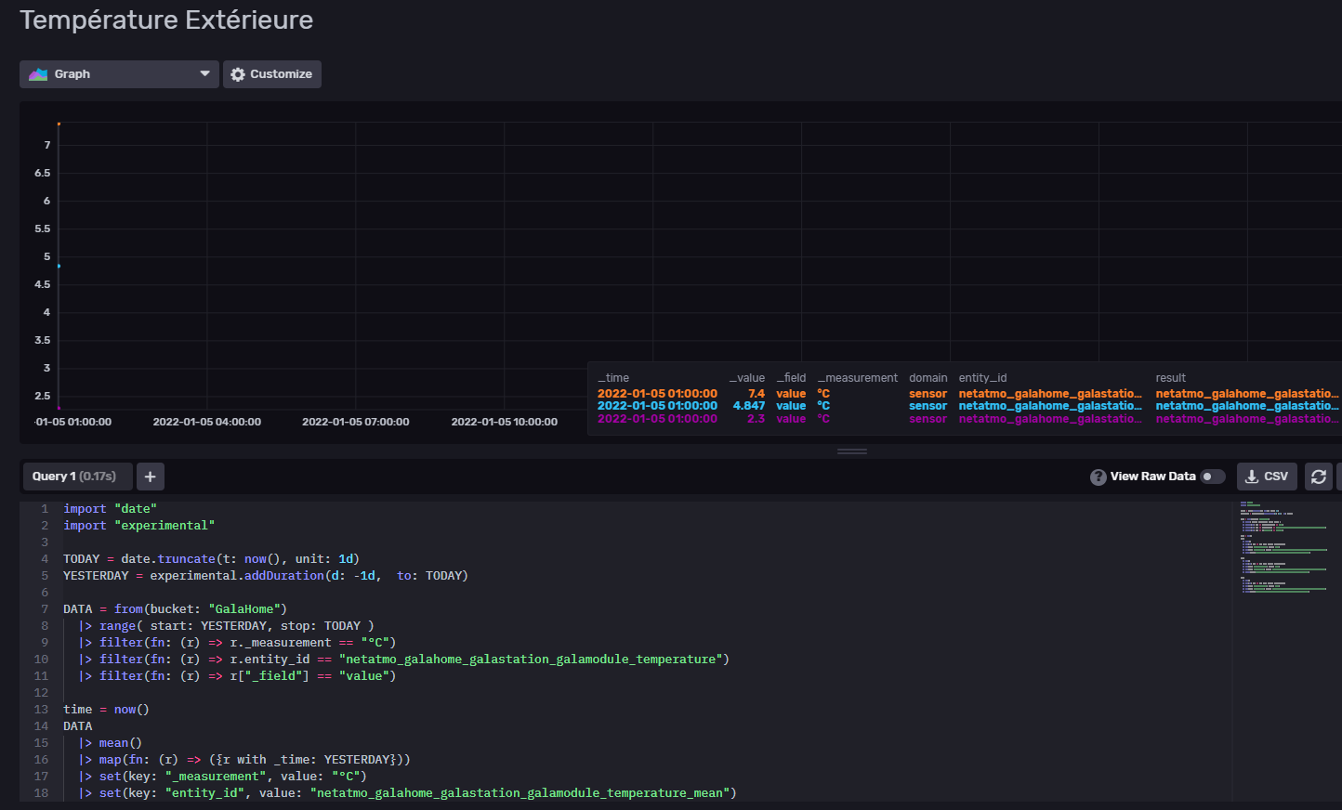The image size is (1342, 810).
Task: Click the _value column header in the legend
Action: (x=747, y=378)
